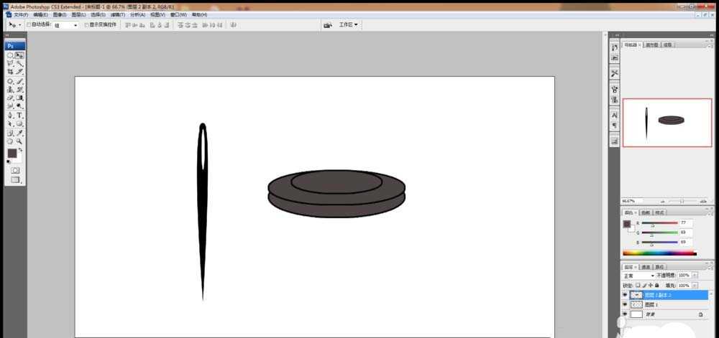Select the Lasso tool
Screen dimensions: 719x338
10,63
